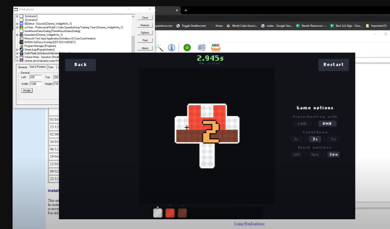Turn Block outlines off
Viewport: 390px width, 229px height.
click(296, 154)
